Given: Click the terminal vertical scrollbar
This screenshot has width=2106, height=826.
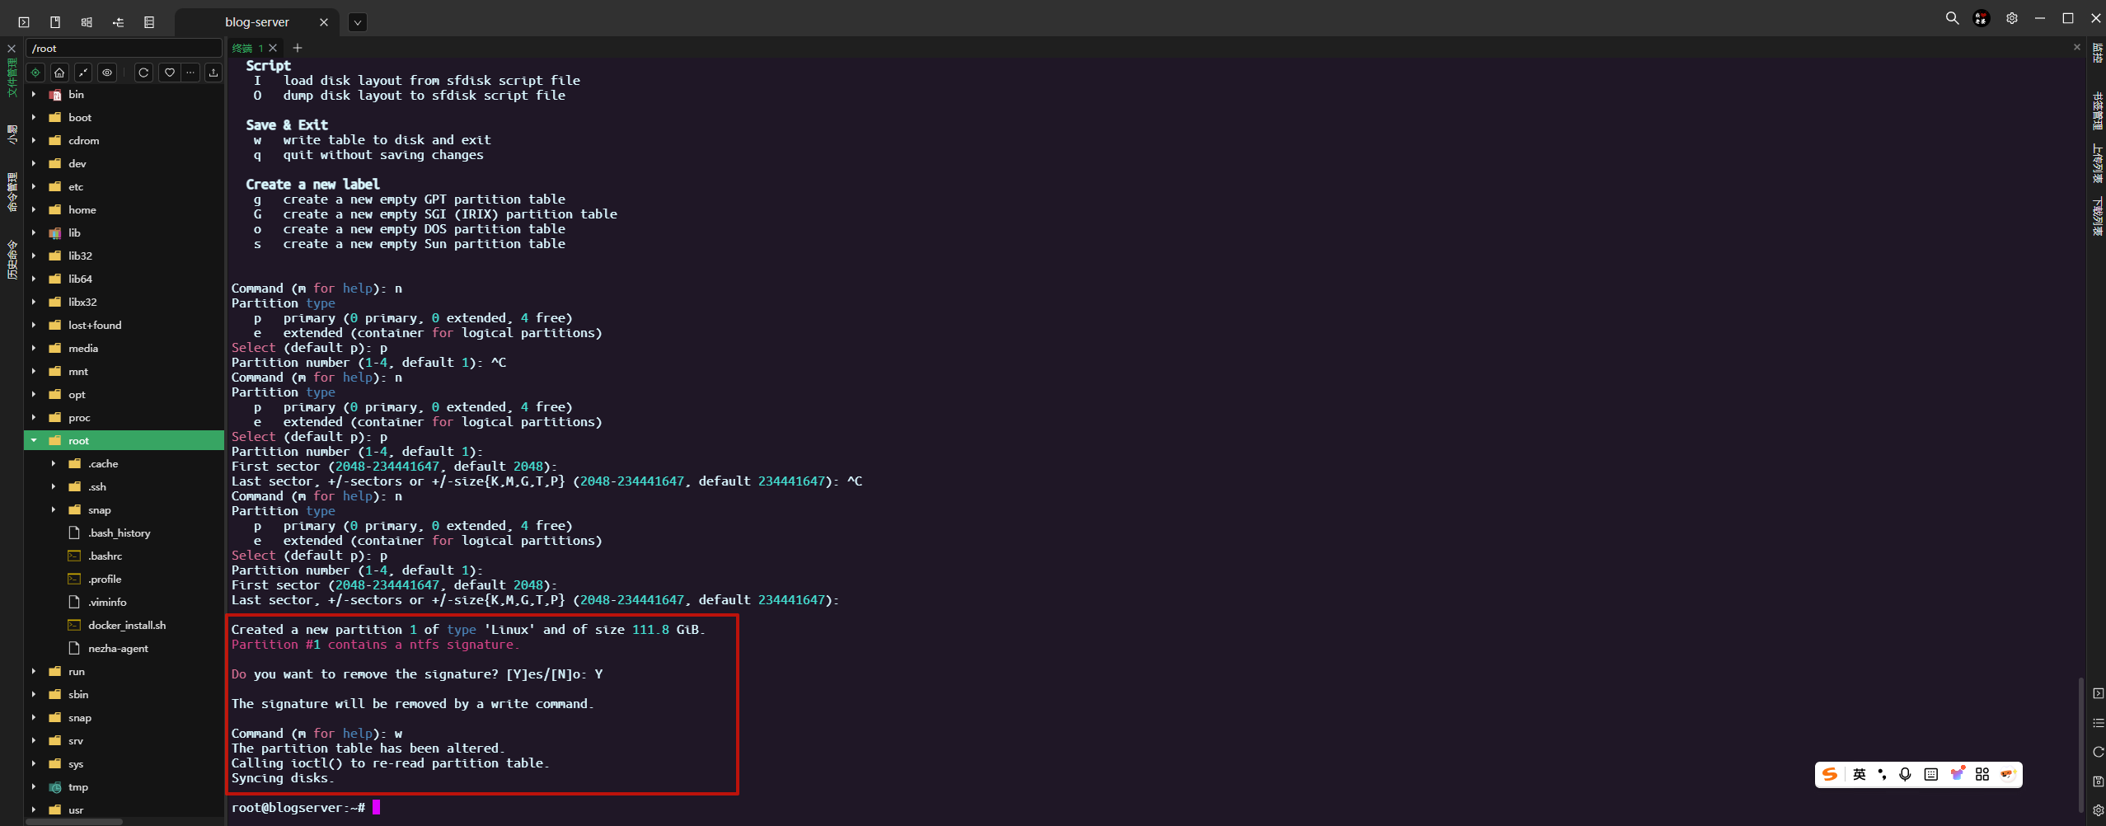Looking at the screenshot, I should pos(2080,742).
